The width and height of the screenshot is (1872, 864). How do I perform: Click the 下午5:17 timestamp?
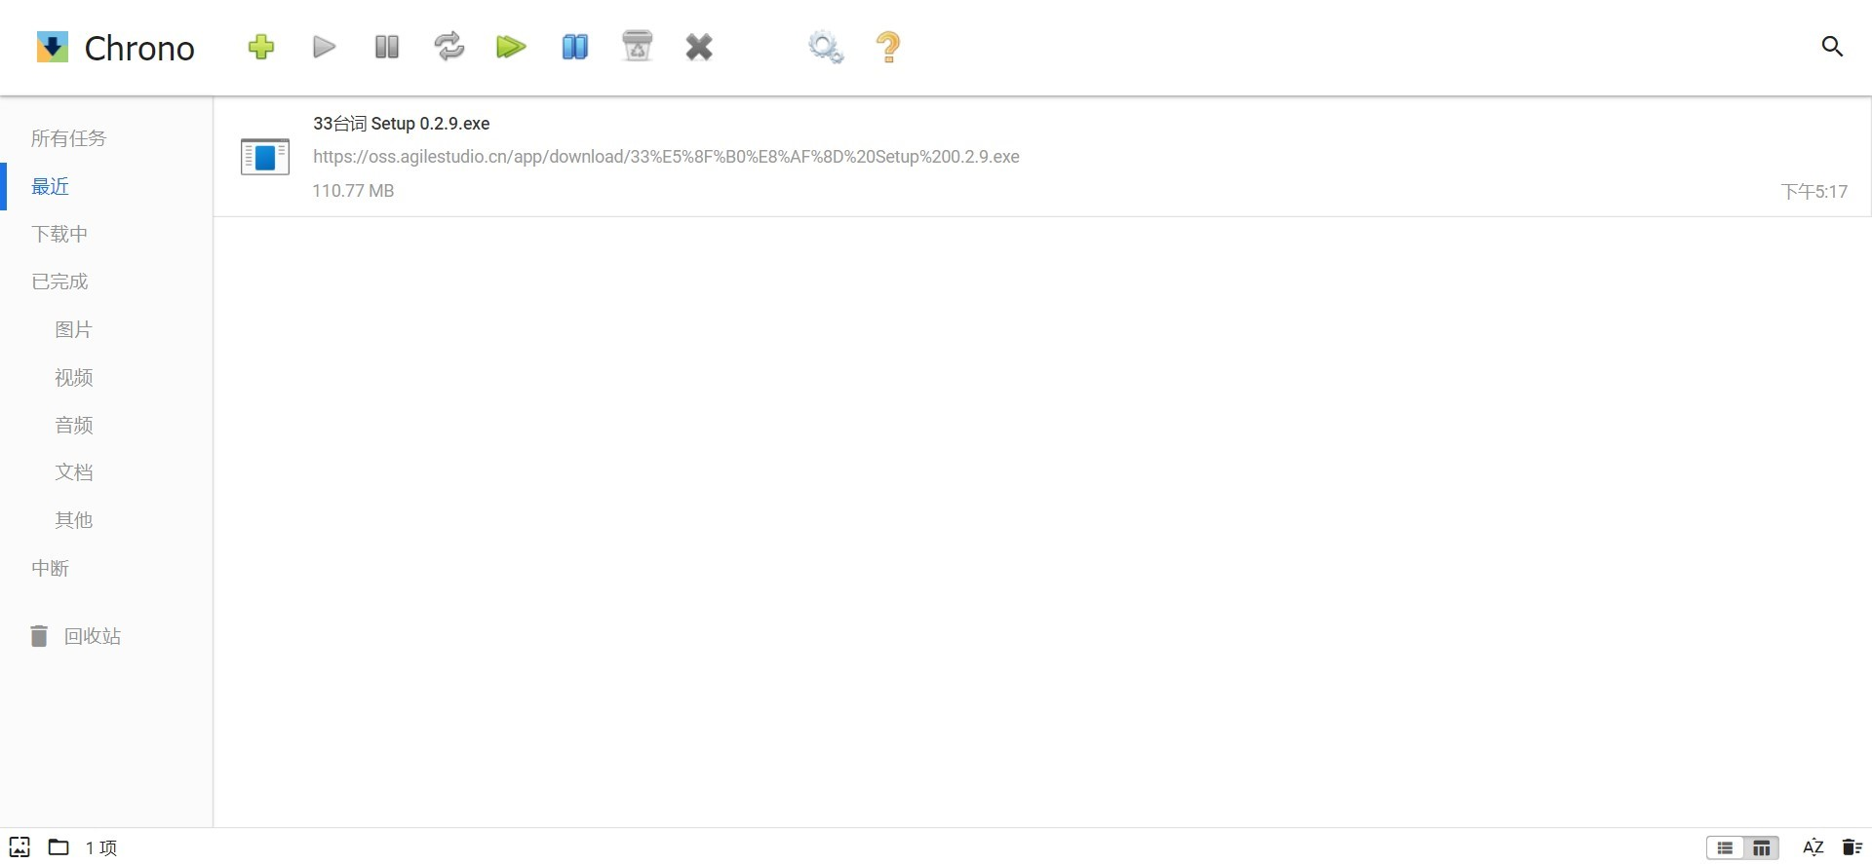[1813, 192]
